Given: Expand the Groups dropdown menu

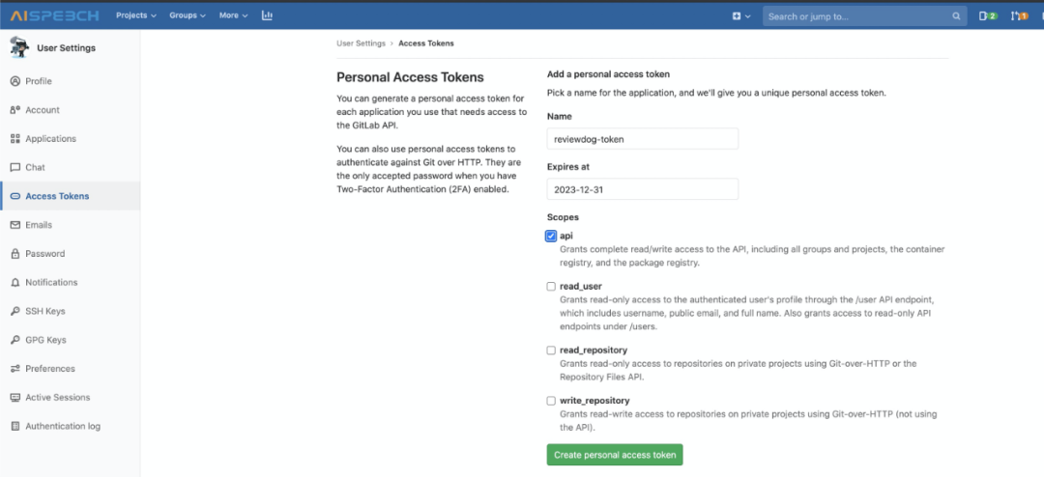Looking at the screenshot, I should (x=188, y=15).
